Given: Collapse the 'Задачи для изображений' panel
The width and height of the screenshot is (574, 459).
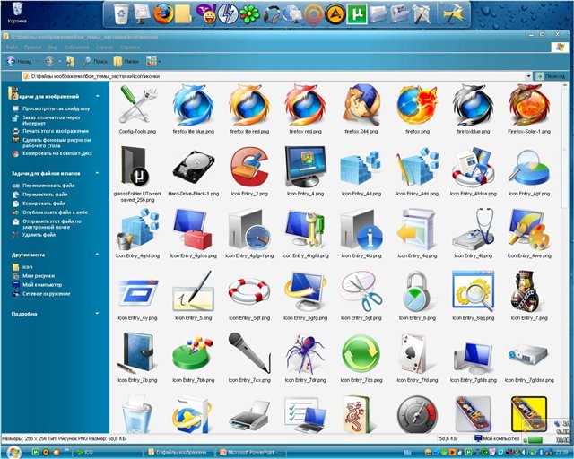Looking at the screenshot, I should tap(98, 96).
